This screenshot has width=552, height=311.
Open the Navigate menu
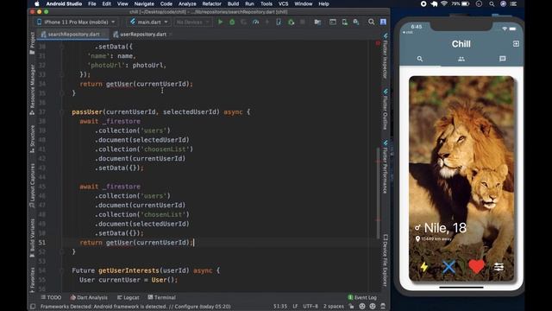tap(144, 3)
